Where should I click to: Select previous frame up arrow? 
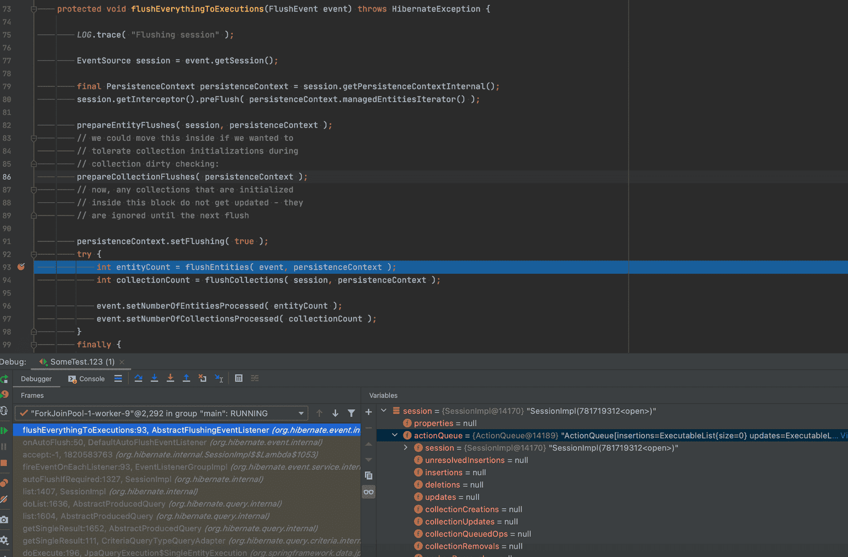(319, 413)
